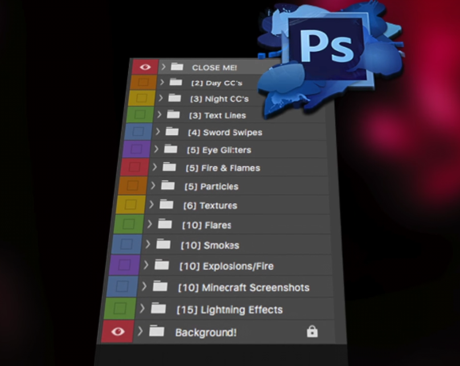Click the [10] Minecraft Screenshots folder icon
Screen dimensions: 460x366
pos(160,286)
